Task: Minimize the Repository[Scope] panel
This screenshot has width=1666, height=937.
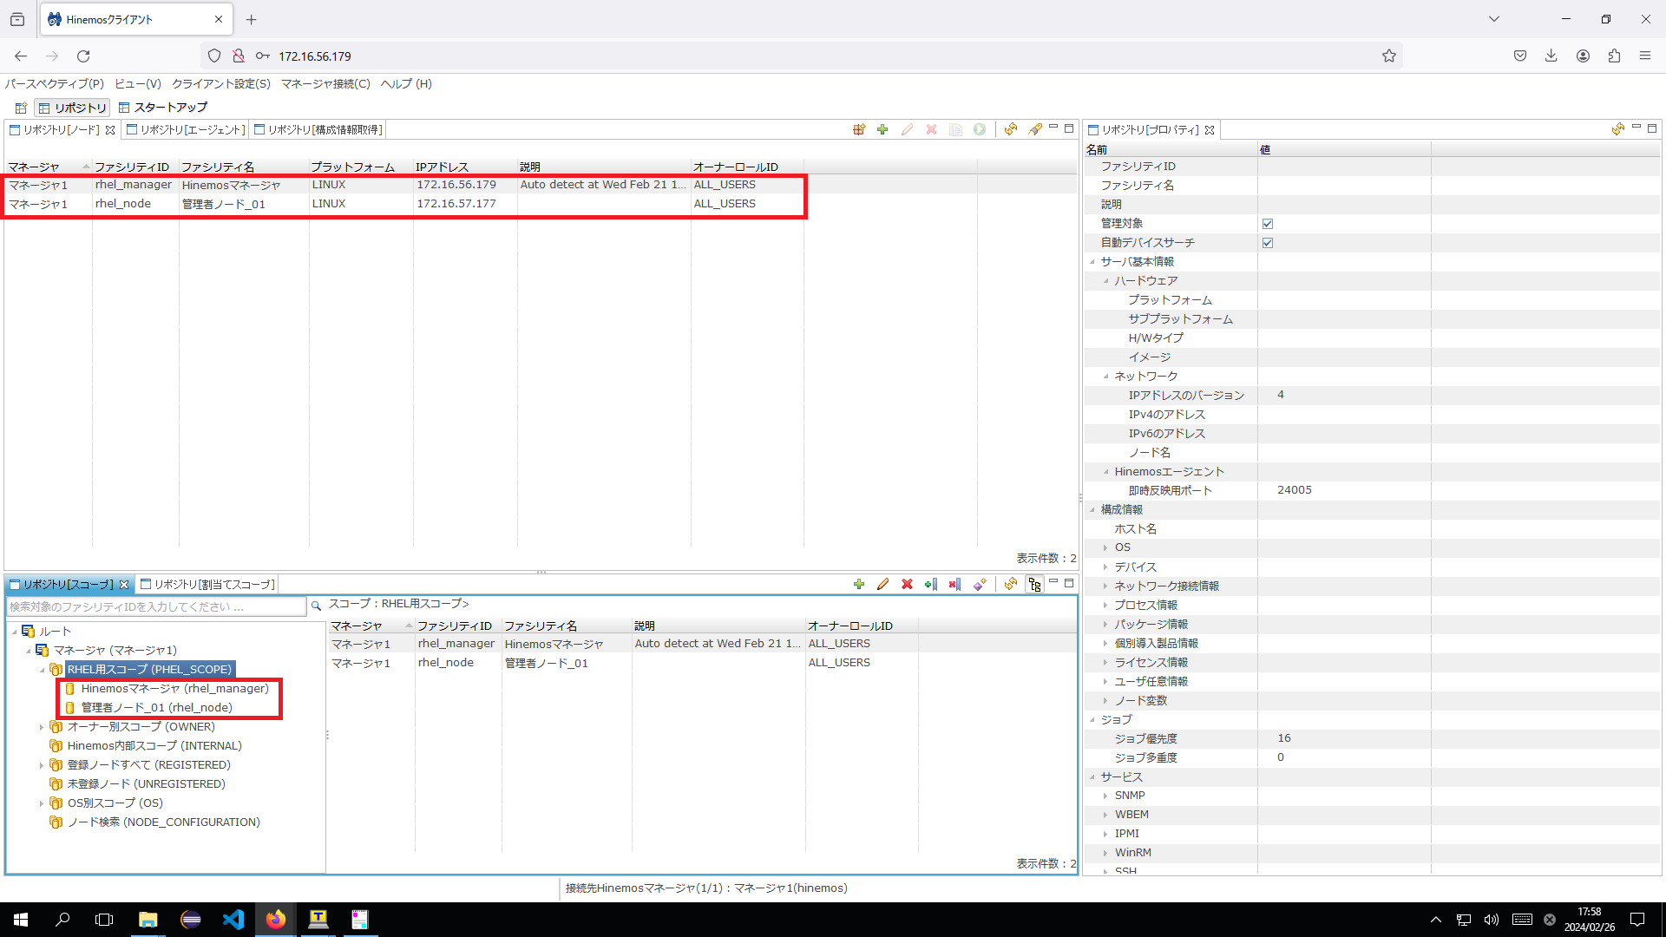Action: 1053,582
